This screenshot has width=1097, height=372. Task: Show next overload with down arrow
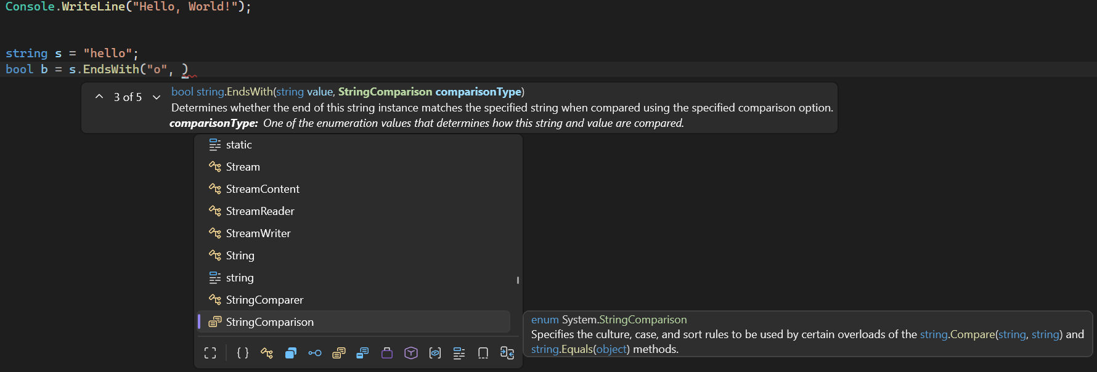click(x=157, y=97)
